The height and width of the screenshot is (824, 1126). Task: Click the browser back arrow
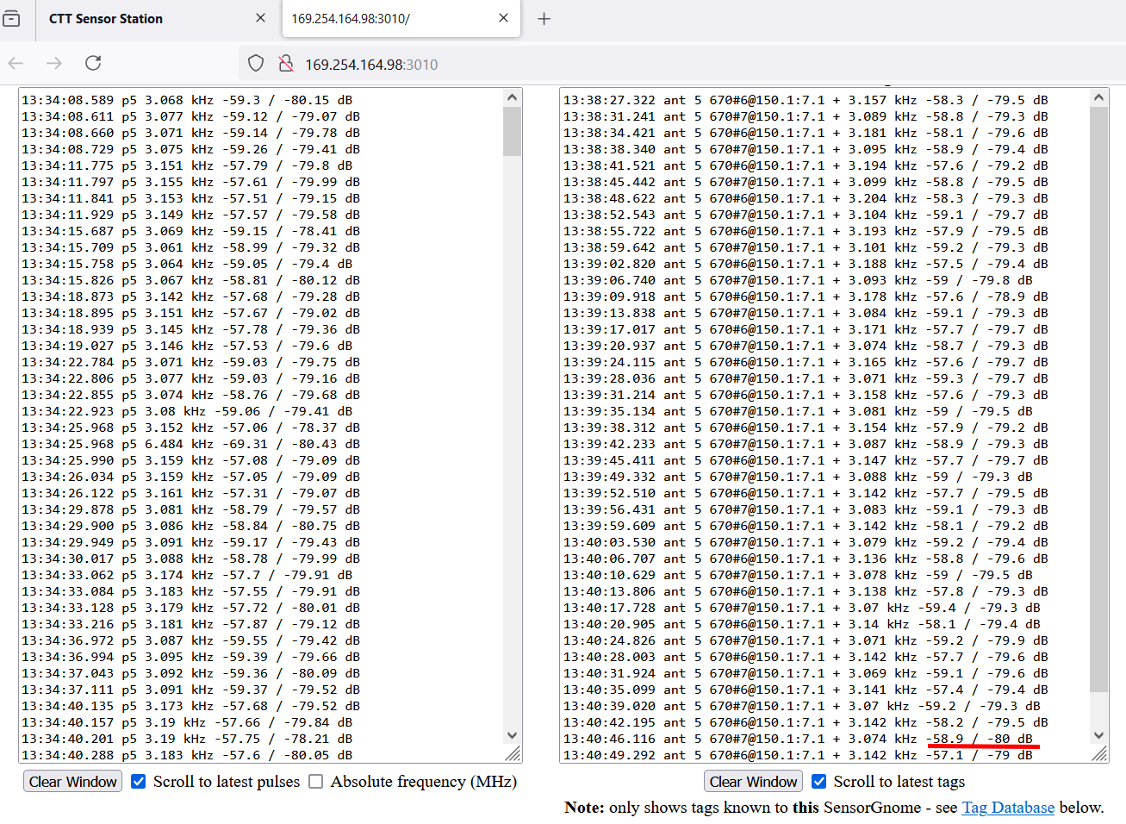click(16, 63)
